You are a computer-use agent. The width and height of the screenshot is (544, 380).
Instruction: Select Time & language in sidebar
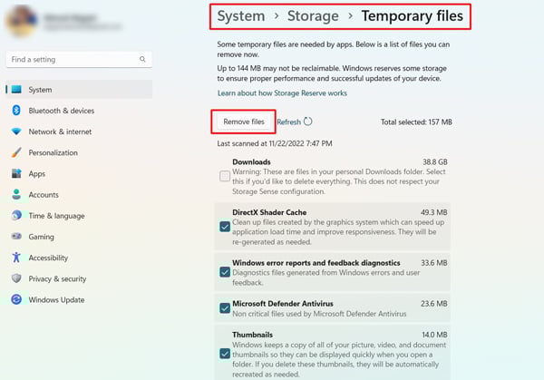coord(79,216)
